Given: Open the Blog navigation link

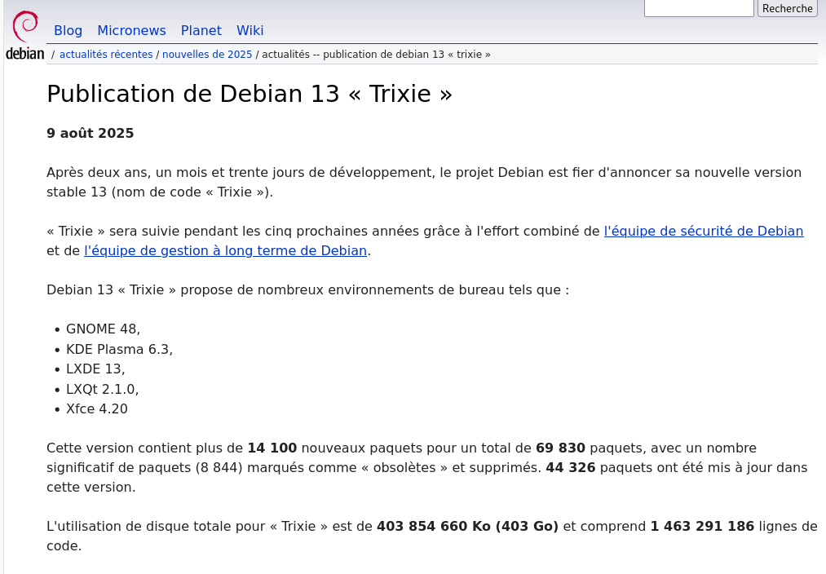Looking at the screenshot, I should coord(68,30).
